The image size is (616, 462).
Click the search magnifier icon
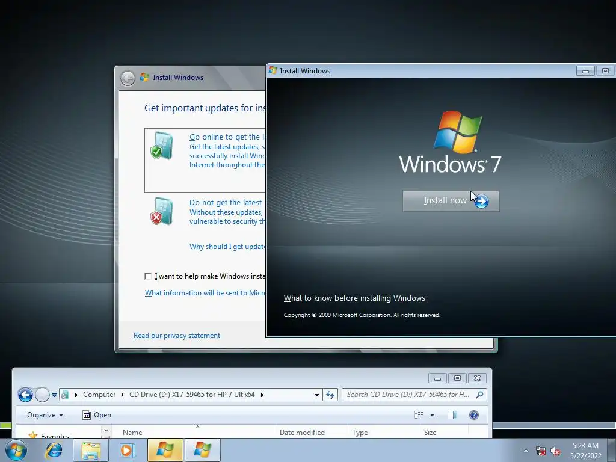point(479,395)
